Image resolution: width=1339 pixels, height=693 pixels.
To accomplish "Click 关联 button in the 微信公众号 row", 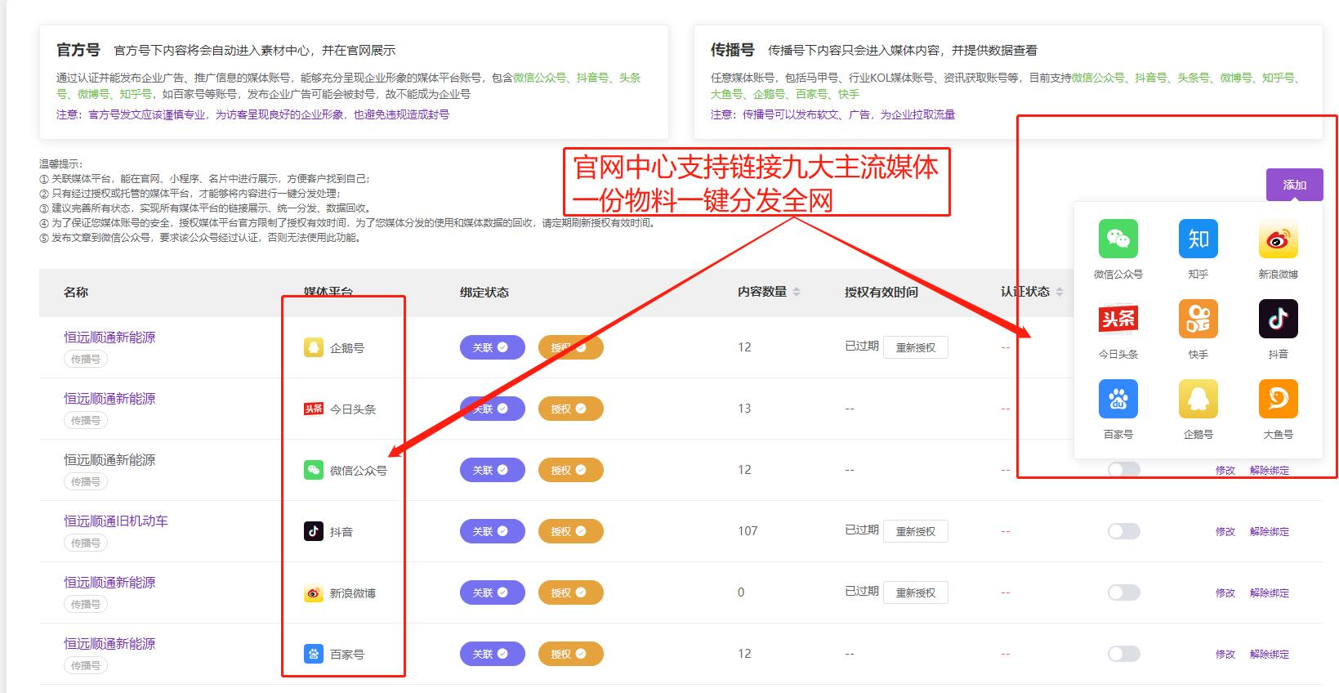I will click(x=492, y=470).
